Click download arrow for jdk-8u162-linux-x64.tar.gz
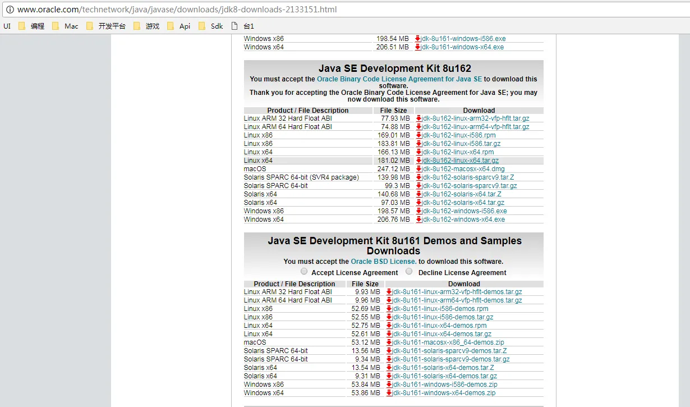Image resolution: width=690 pixels, height=407 pixels. click(418, 161)
